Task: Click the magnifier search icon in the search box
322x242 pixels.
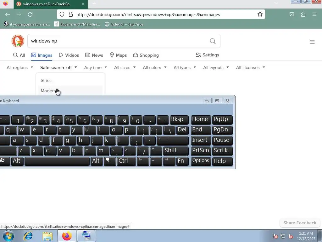Action: tap(213, 41)
